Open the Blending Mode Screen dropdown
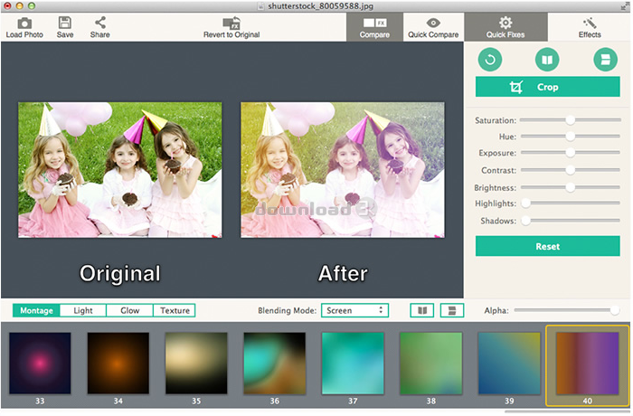 coord(354,310)
